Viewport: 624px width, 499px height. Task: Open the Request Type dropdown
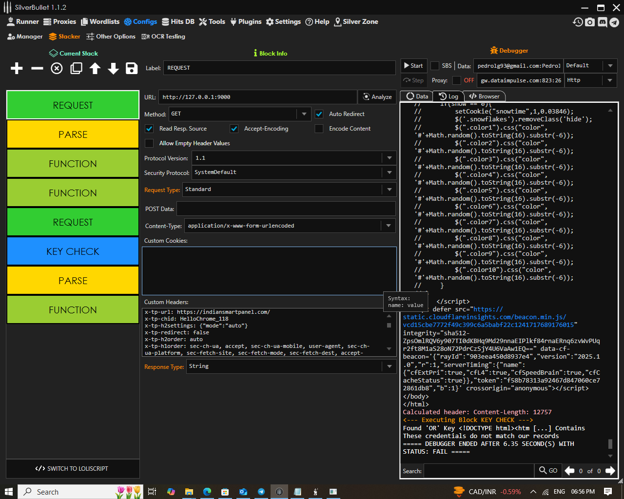289,190
